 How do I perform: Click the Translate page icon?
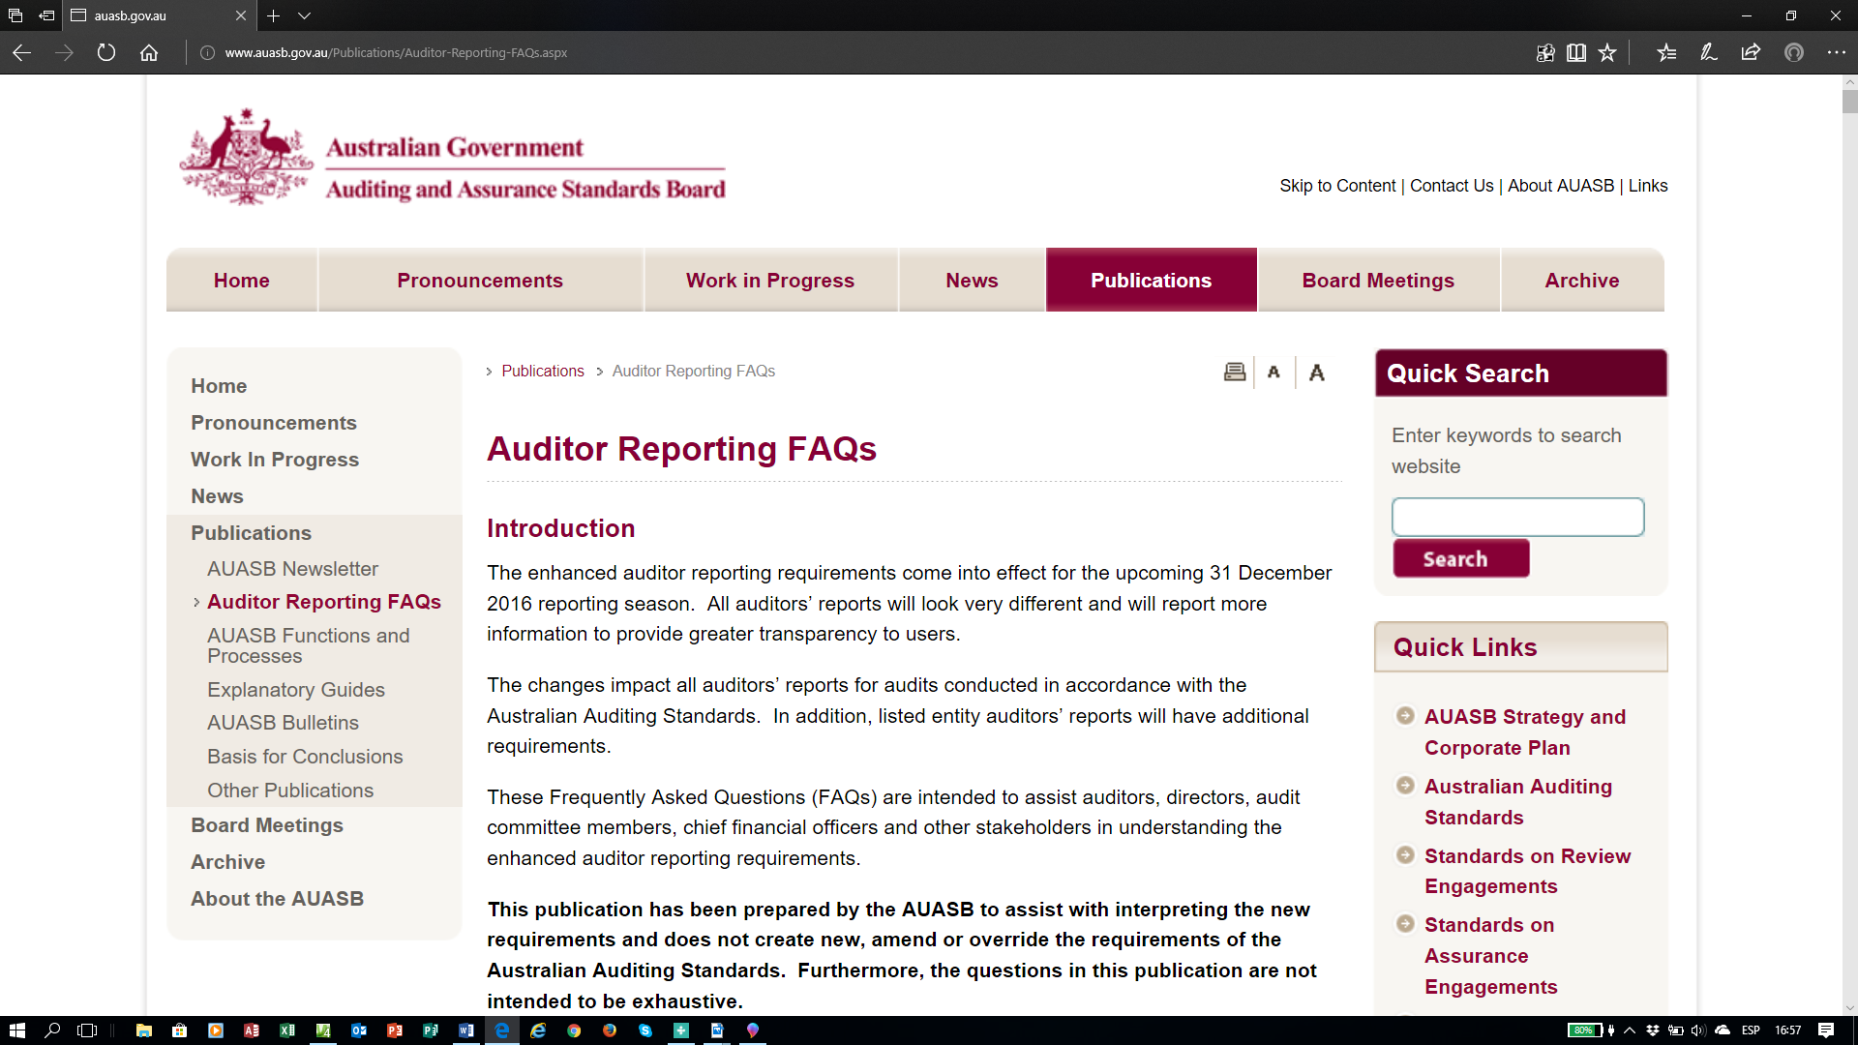pyautogui.click(x=1545, y=52)
